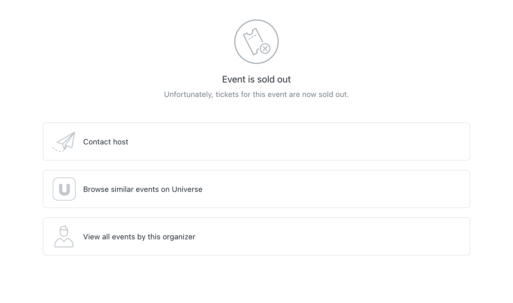Click the "Unfortunately, tickets…" subtitle text
The width and height of the screenshot is (513, 303).
(x=256, y=94)
